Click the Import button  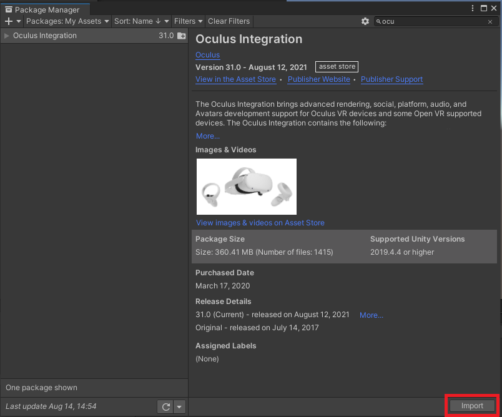472,406
